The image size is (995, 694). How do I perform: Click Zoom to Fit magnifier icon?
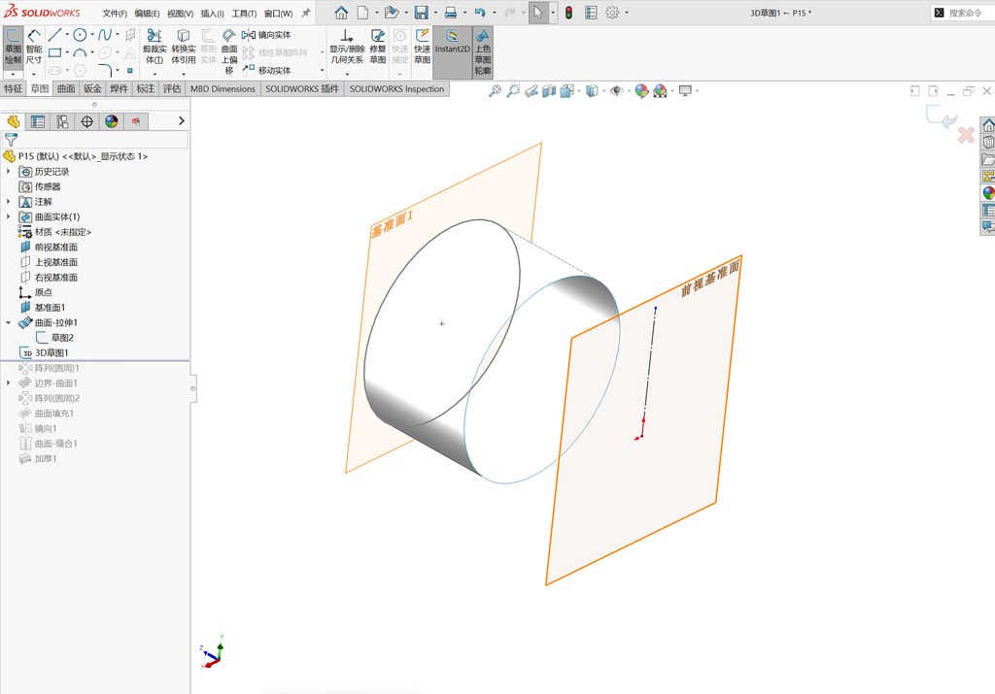pyautogui.click(x=495, y=91)
